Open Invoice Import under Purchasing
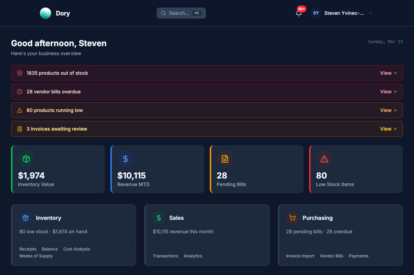This screenshot has height=275, width=414. [x=300, y=256]
